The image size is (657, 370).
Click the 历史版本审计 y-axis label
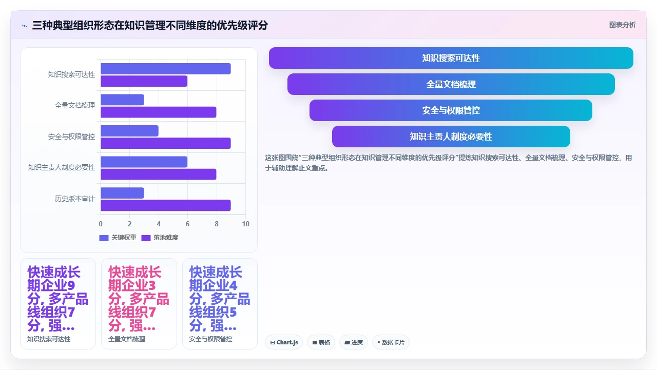75,199
